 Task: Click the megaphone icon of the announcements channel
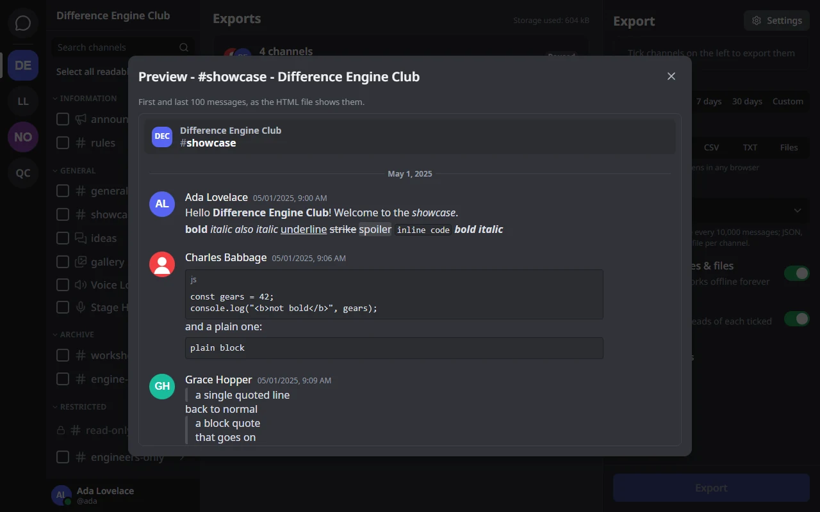click(x=81, y=119)
